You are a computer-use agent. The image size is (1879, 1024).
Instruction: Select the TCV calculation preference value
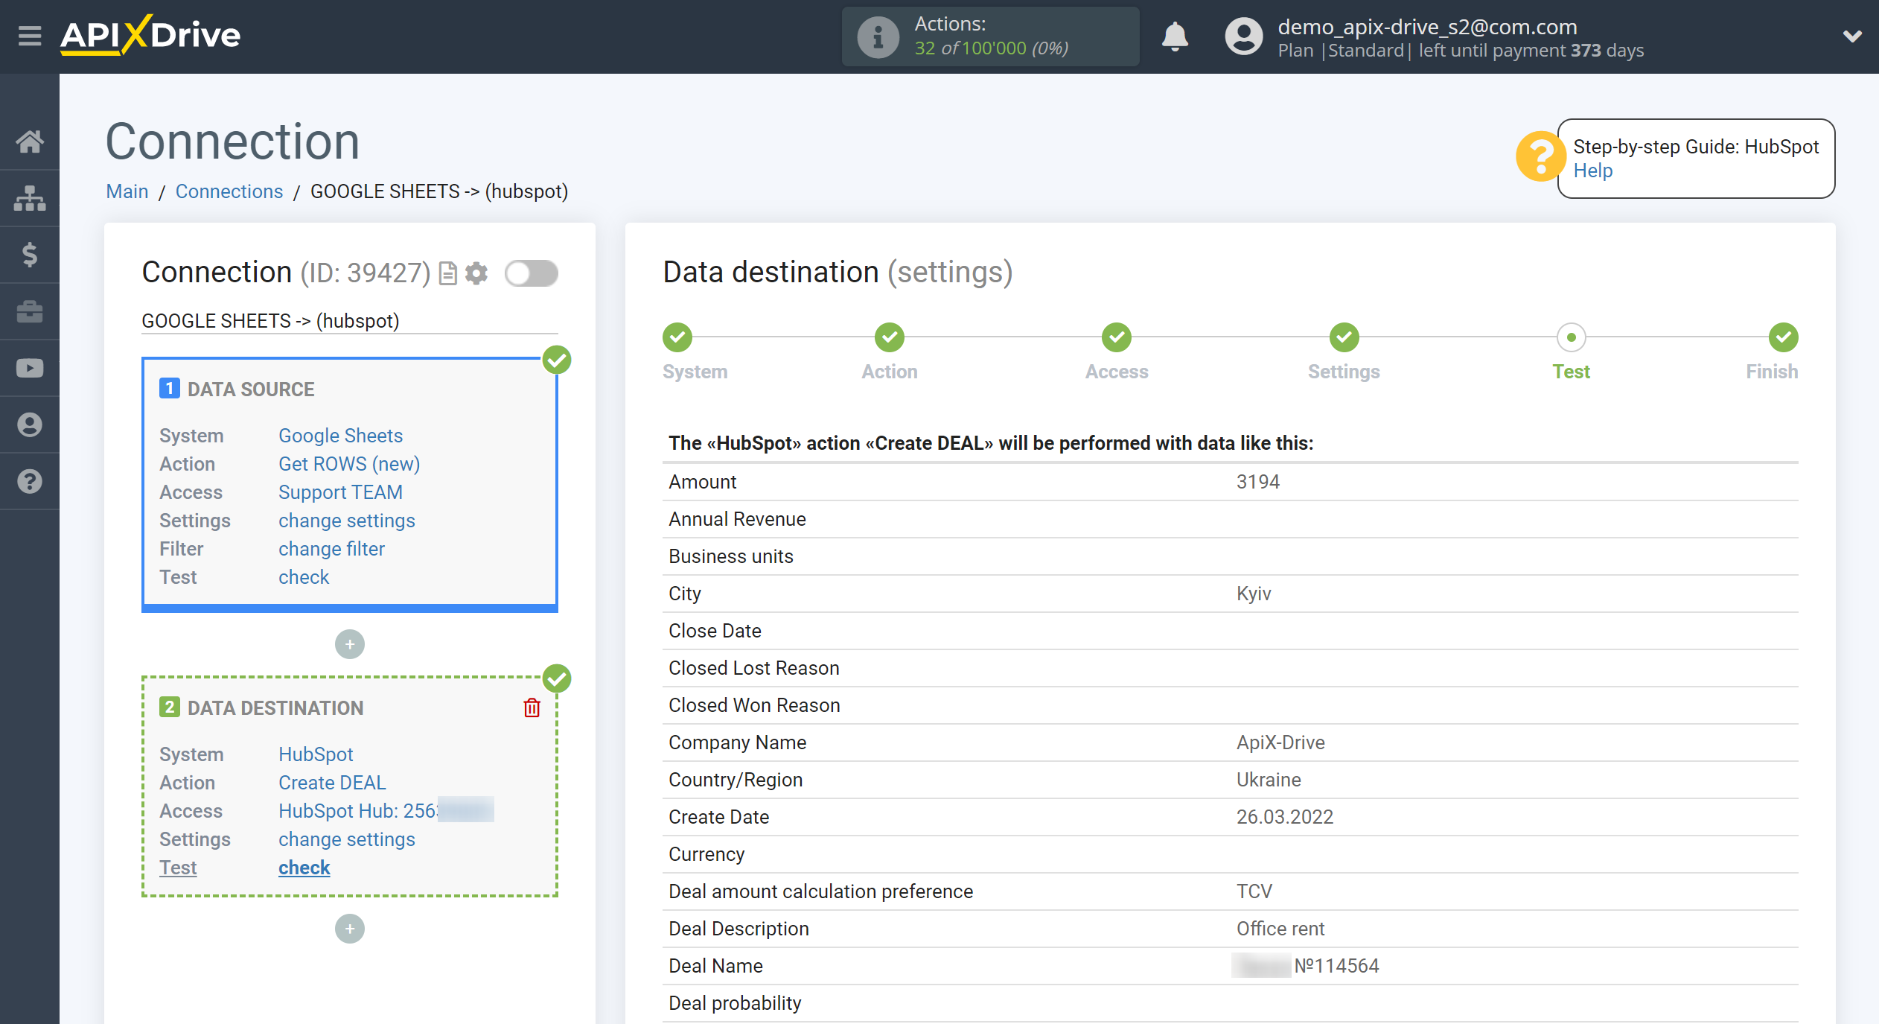point(1254,891)
